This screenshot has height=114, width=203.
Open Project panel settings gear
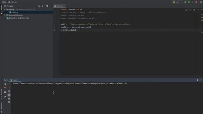(x=47, y=6)
